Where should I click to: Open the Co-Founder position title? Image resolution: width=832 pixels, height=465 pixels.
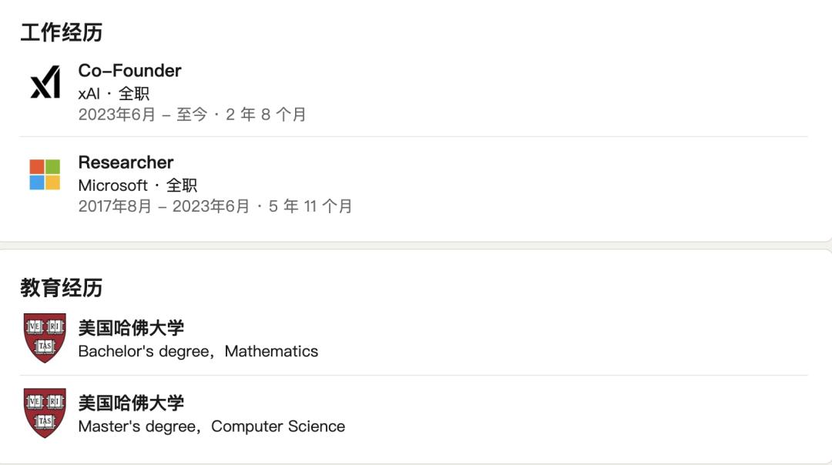(x=129, y=71)
